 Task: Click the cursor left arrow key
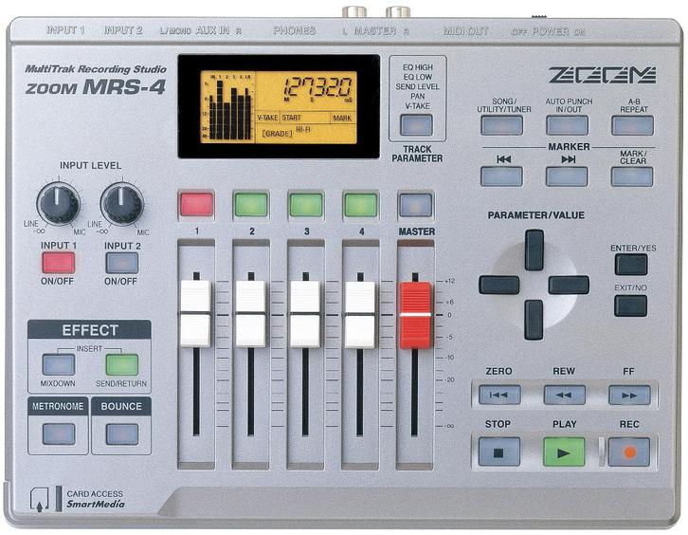pyautogui.click(x=498, y=285)
